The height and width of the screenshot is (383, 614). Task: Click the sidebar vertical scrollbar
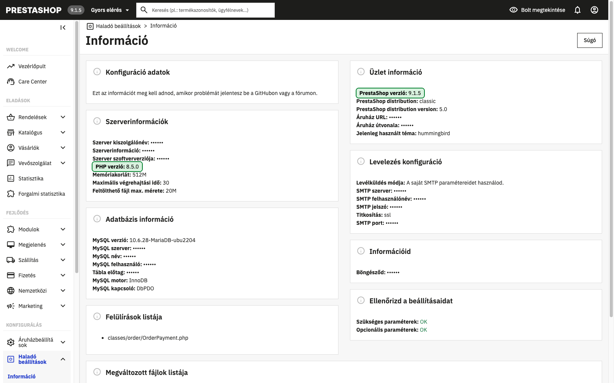[x=77, y=147]
